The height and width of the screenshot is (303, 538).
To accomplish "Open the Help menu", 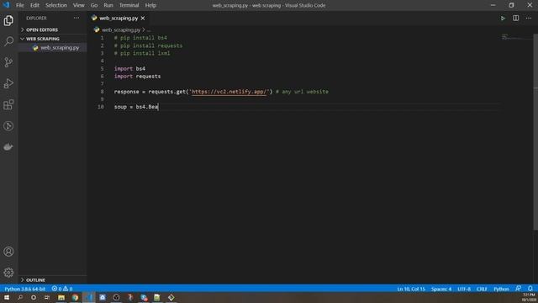I will tap(150, 5).
